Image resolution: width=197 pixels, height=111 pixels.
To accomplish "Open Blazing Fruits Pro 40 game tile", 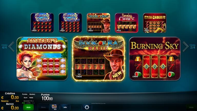I will click(x=70, y=23).
